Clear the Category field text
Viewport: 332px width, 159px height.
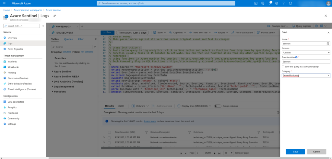[328, 75]
